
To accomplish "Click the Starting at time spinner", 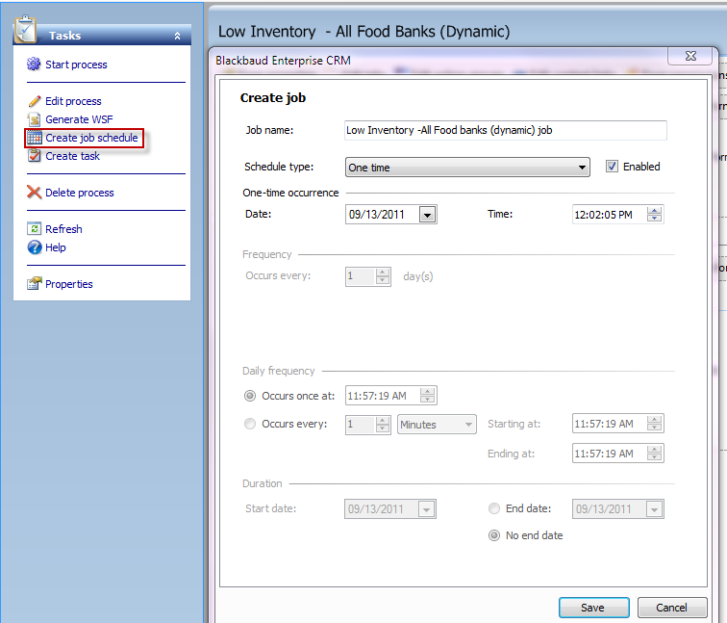I will [x=654, y=424].
